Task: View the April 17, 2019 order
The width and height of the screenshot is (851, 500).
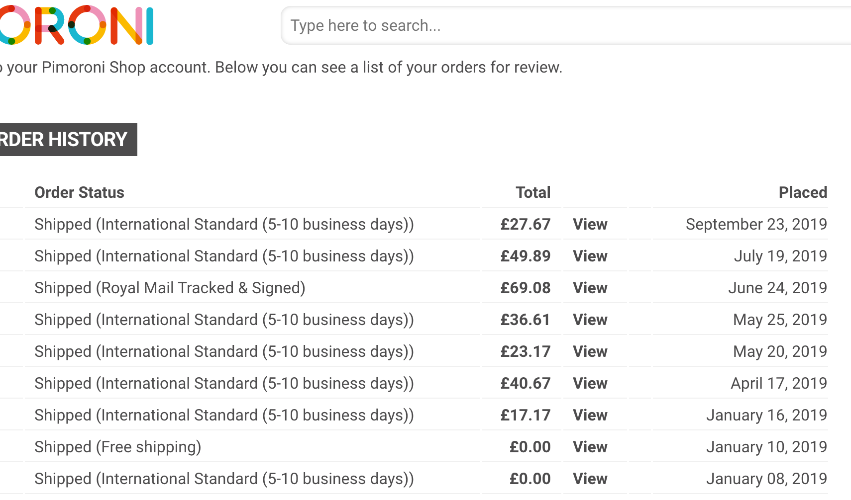Action: pos(590,384)
